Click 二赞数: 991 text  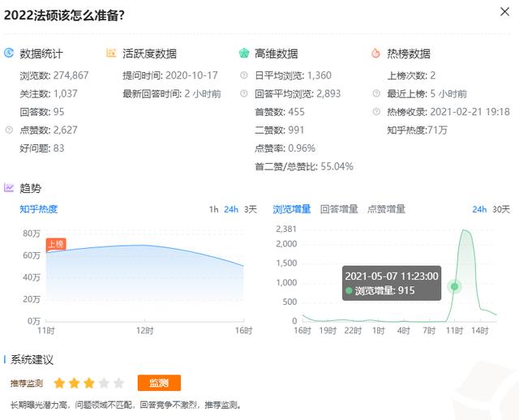point(279,130)
